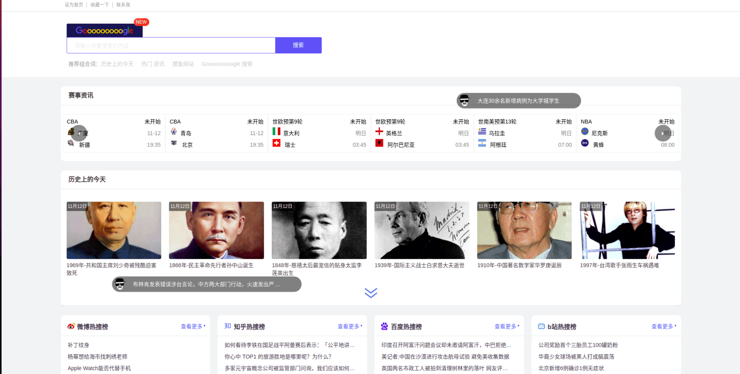Open 1848年 李莲英出生 history thumbnail
This screenshot has height=374, width=740.
319,230
